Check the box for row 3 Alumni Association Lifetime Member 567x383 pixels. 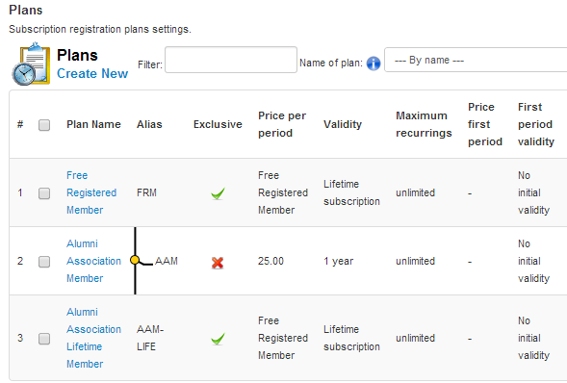click(44, 339)
